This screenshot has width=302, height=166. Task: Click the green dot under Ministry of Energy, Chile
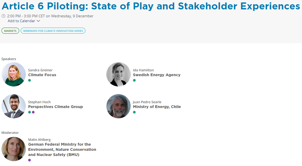click(134, 112)
